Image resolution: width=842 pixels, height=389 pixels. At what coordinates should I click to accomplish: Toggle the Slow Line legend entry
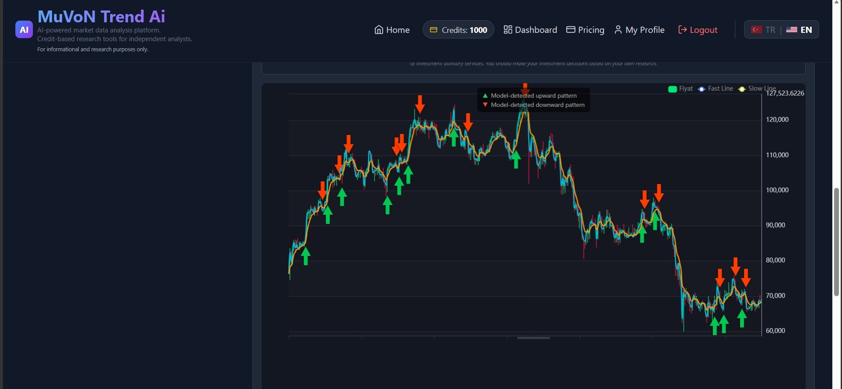(757, 89)
